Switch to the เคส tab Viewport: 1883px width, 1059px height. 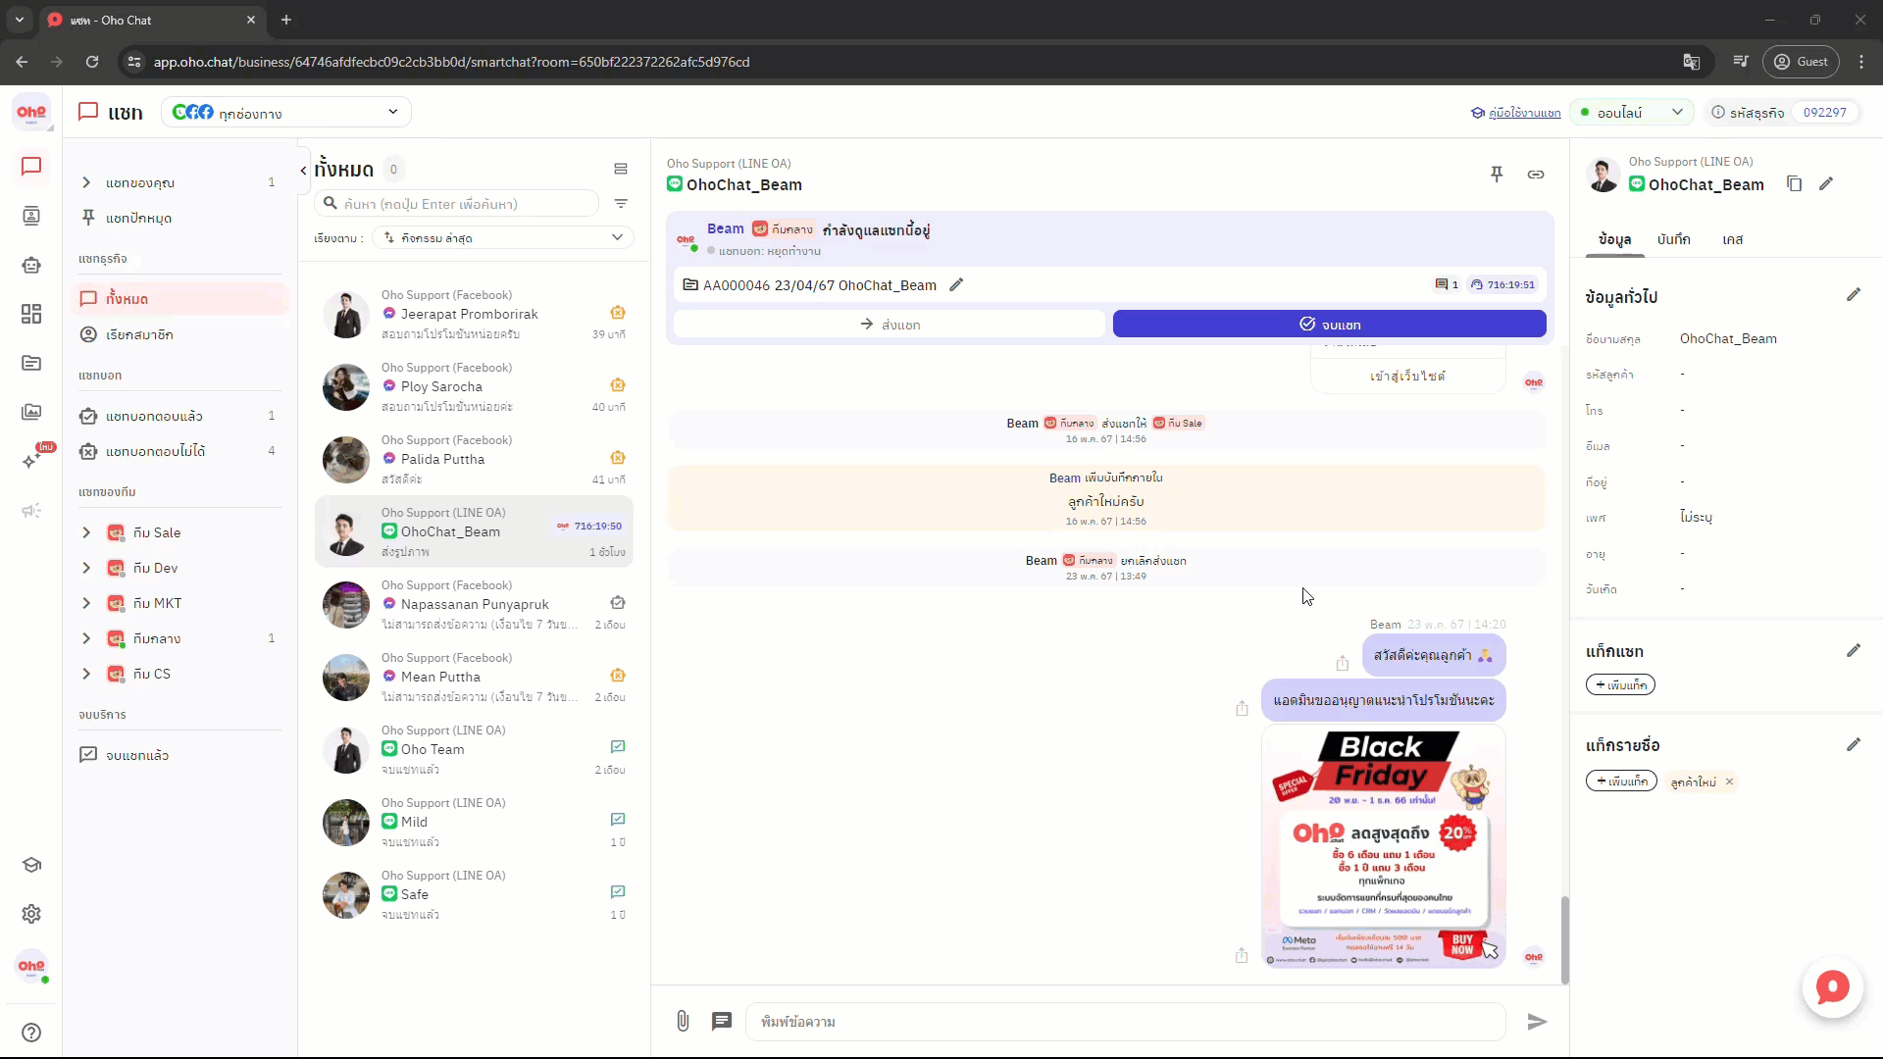[1732, 239]
